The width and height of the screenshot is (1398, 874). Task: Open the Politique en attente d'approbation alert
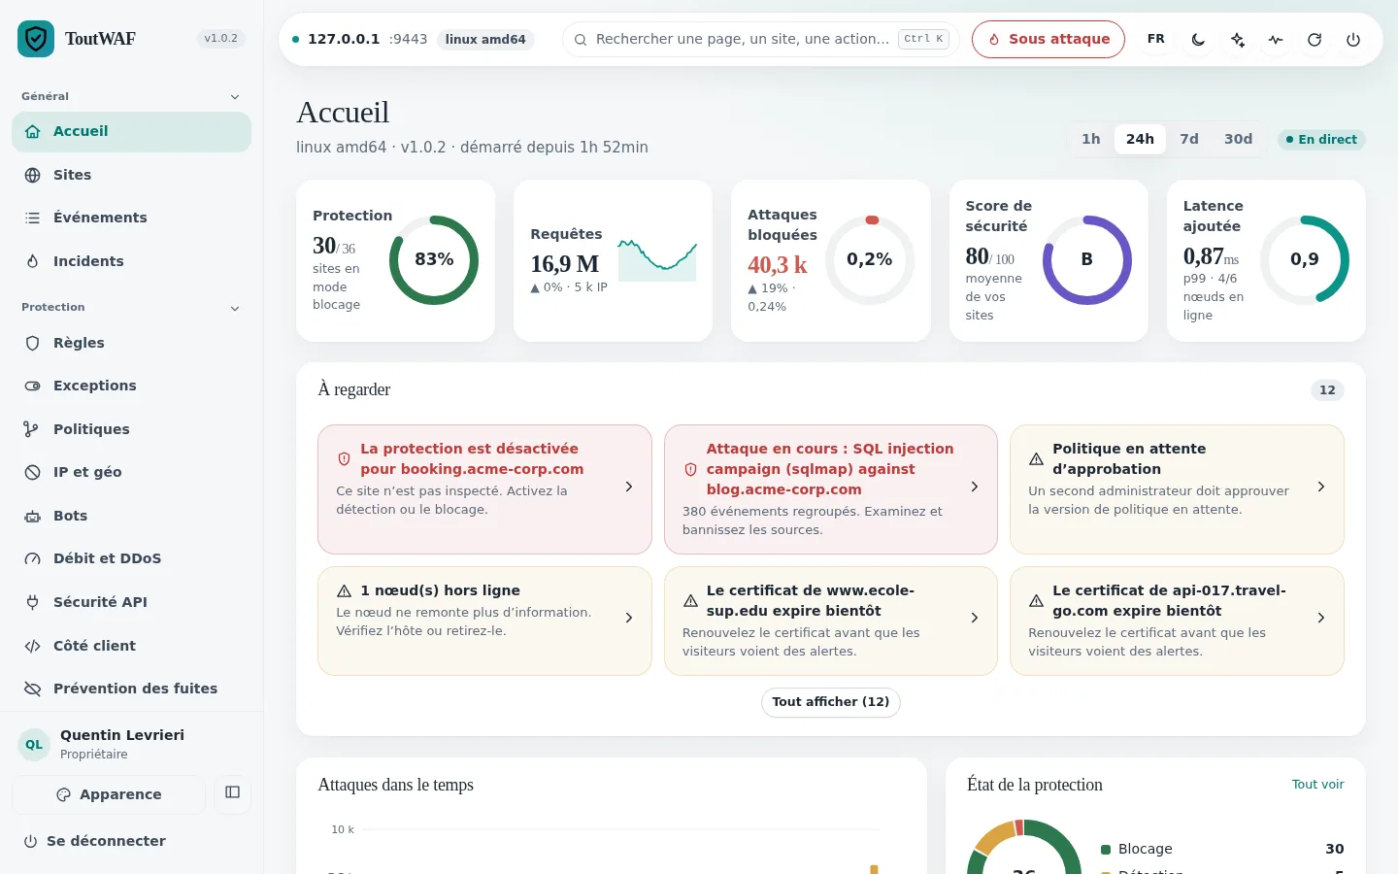click(x=1177, y=489)
